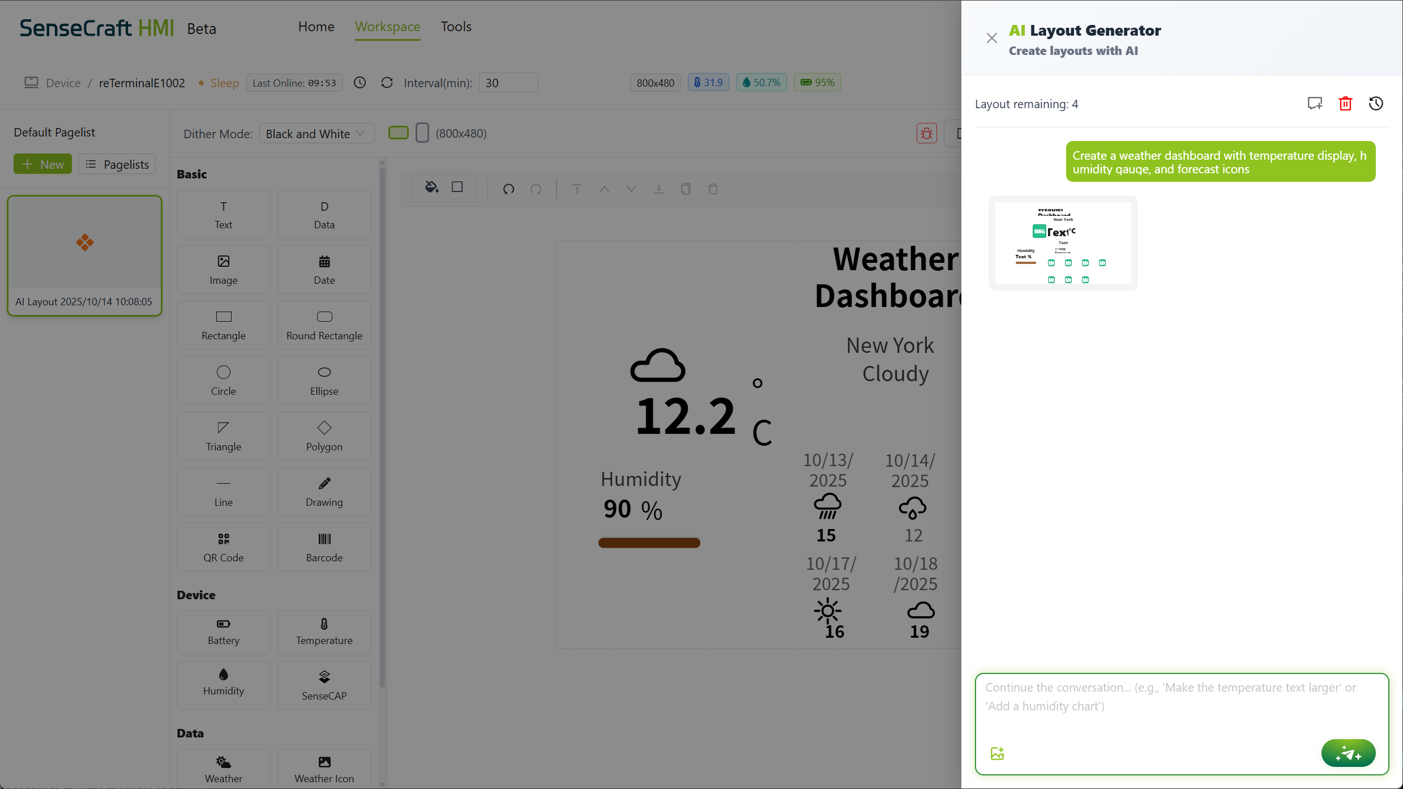Open the Tools tab
The height and width of the screenshot is (789, 1403).
click(456, 27)
